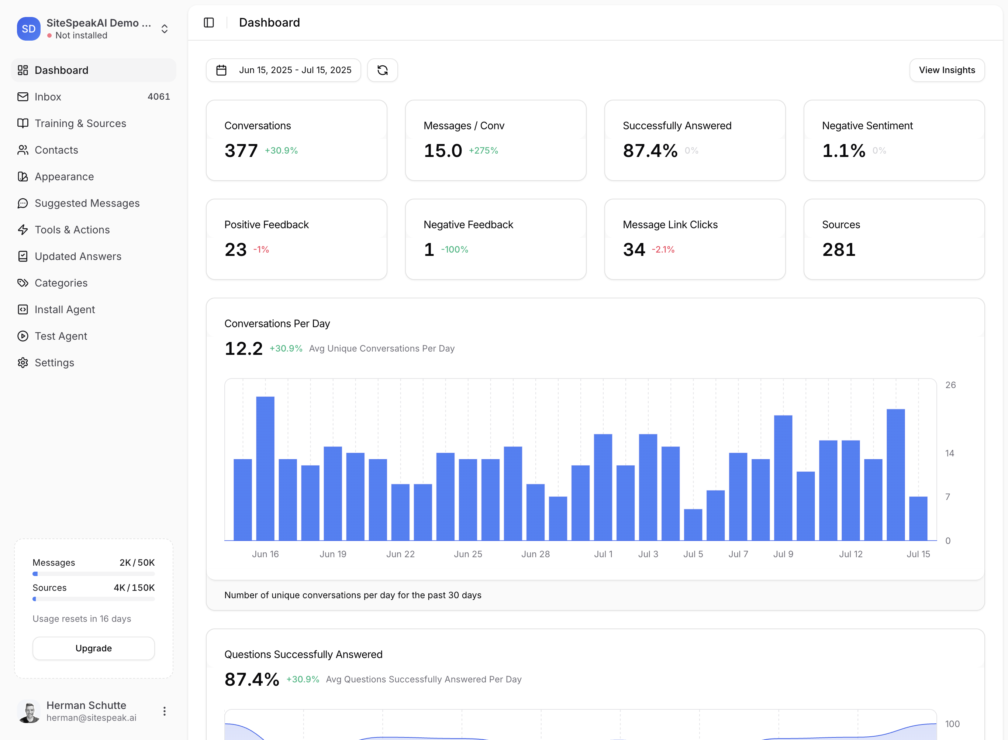Click the +30.9% Conversations change value
Image resolution: width=1008 pixels, height=740 pixels.
pos(281,151)
